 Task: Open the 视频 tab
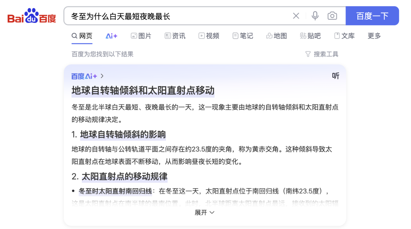coord(209,36)
